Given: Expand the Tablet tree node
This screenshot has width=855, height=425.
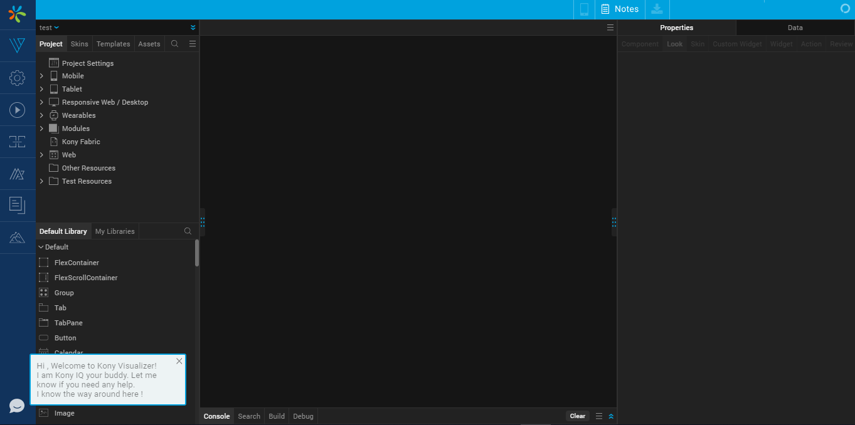Looking at the screenshot, I should pyautogui.click(x=41, y=89).
